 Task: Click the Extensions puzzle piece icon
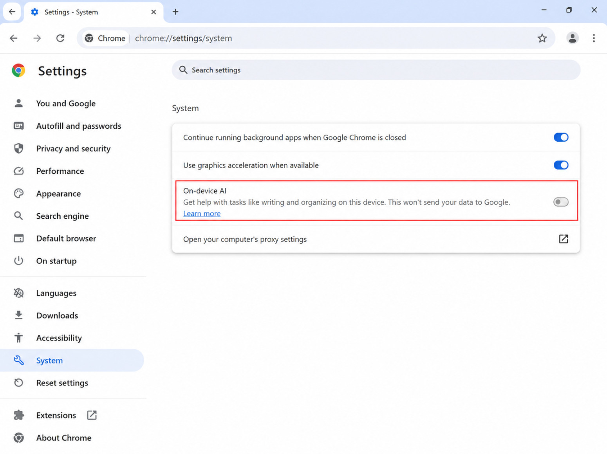(x=18, y=415)
